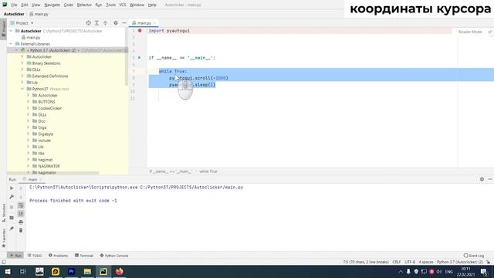Change UTF-8 file encoding
The width and height of the screenshot is (494, 278).
(x=410, y=262)
